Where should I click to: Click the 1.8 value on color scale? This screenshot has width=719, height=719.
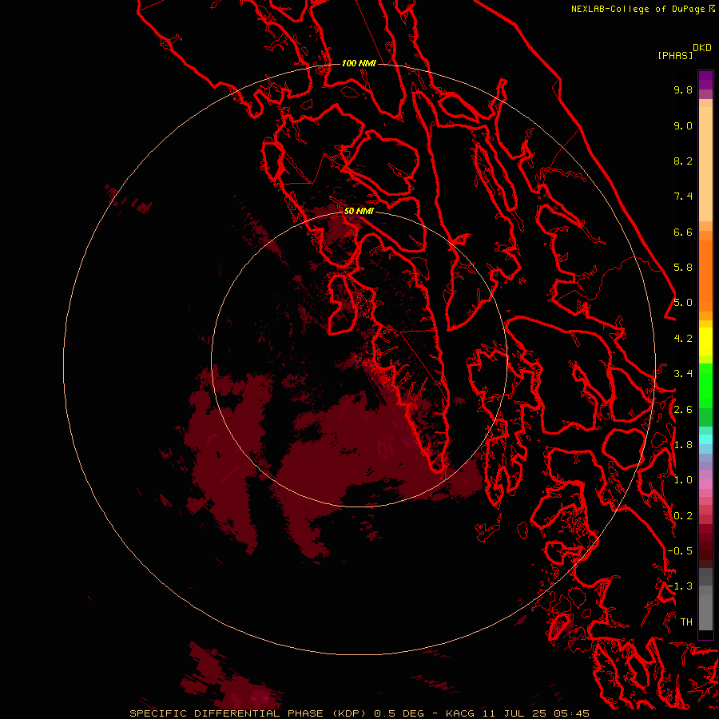(x=683, y=445)
